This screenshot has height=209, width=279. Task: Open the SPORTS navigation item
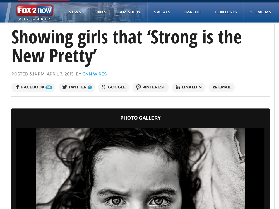(162, 12)
